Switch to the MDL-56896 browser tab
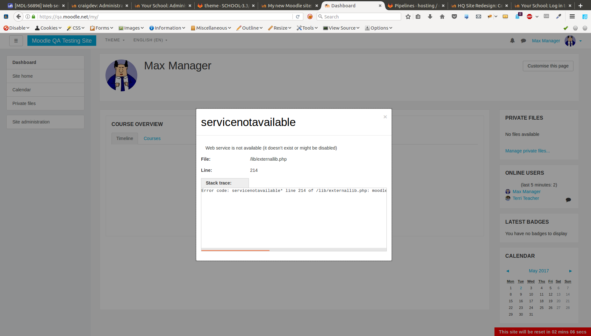 [x=36, y=6]
